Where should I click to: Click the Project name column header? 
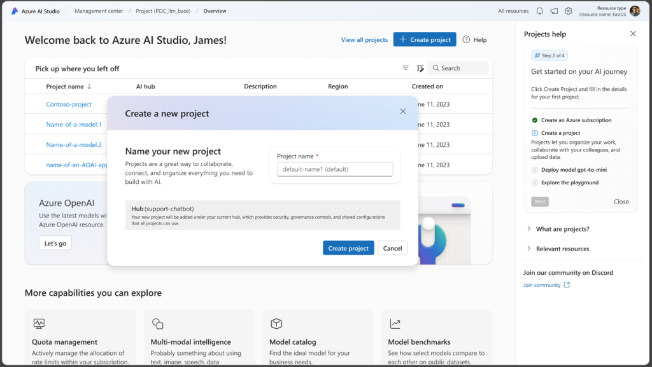[x=65, y=87]
